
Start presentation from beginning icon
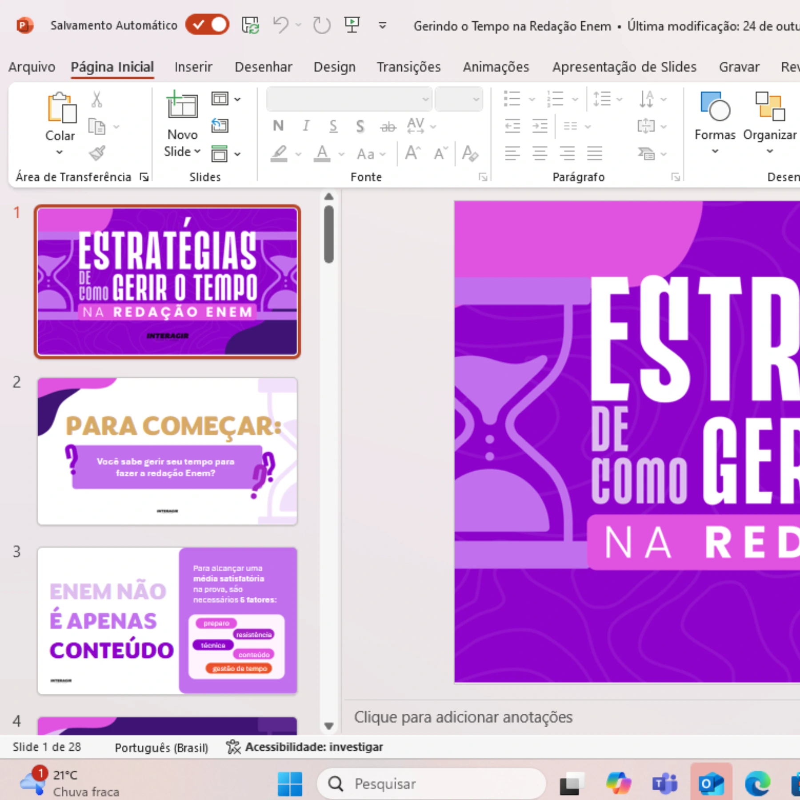click(352, 25)
